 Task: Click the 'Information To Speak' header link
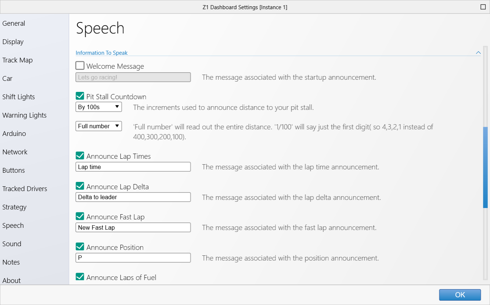click(x=102, y=53)
